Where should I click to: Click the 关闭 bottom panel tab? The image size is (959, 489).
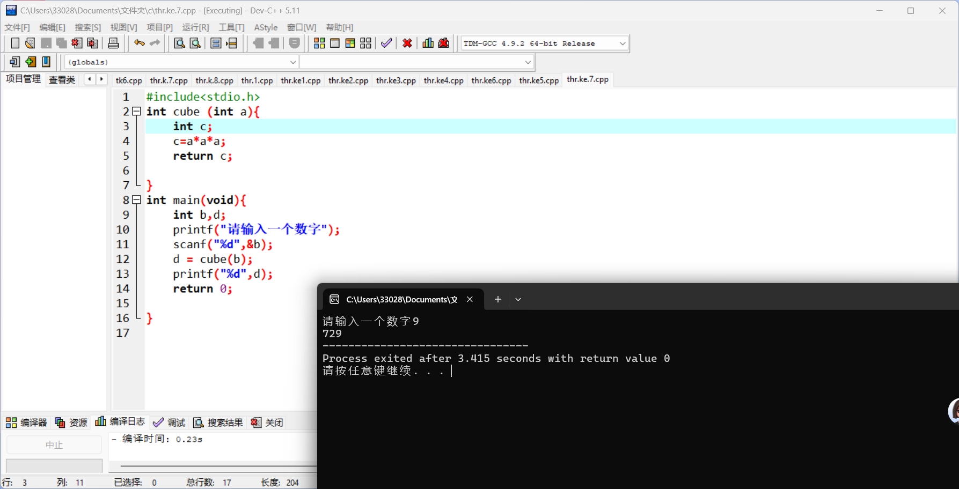[267, 423]
